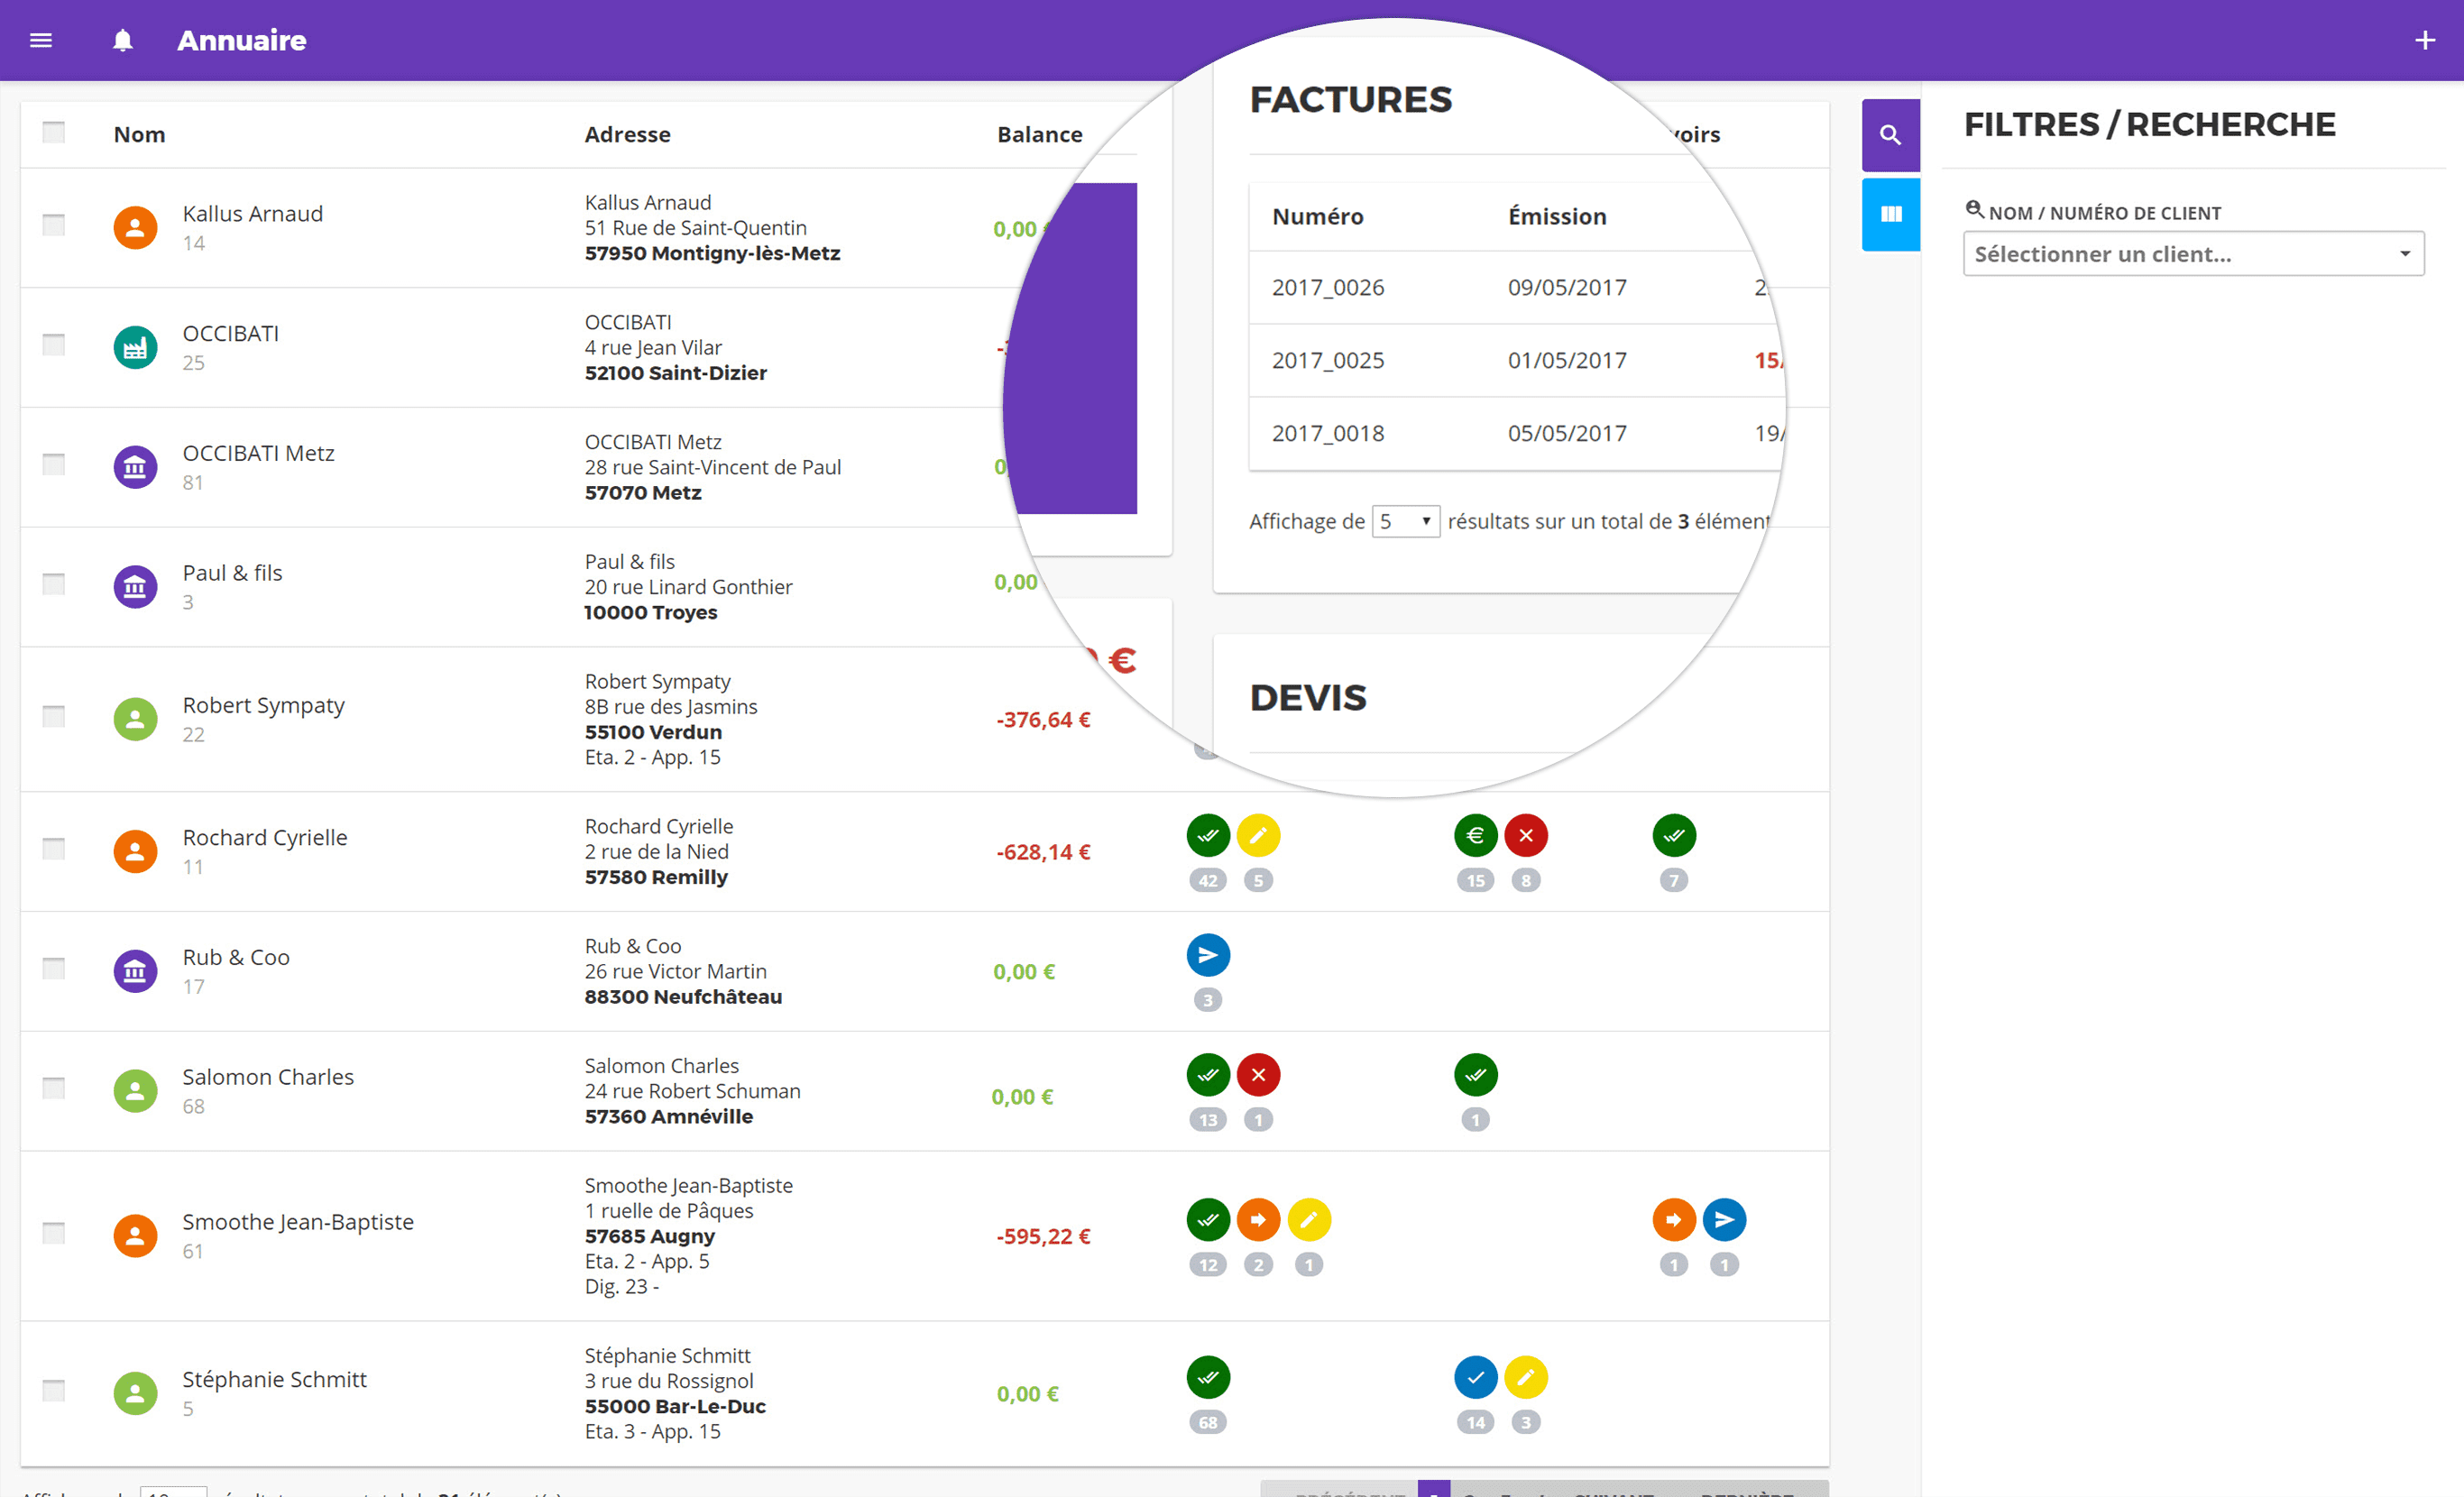Screen dimensions: 2464x1497
Task: Click invoice number 2017_0026 in Factures
Action: 1328,288
